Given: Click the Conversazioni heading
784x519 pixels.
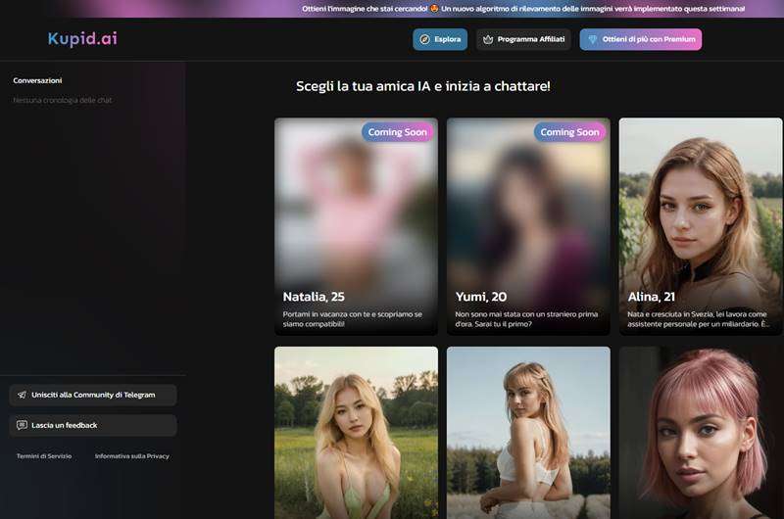Looking at the screenshot, I should click(37, 80).
